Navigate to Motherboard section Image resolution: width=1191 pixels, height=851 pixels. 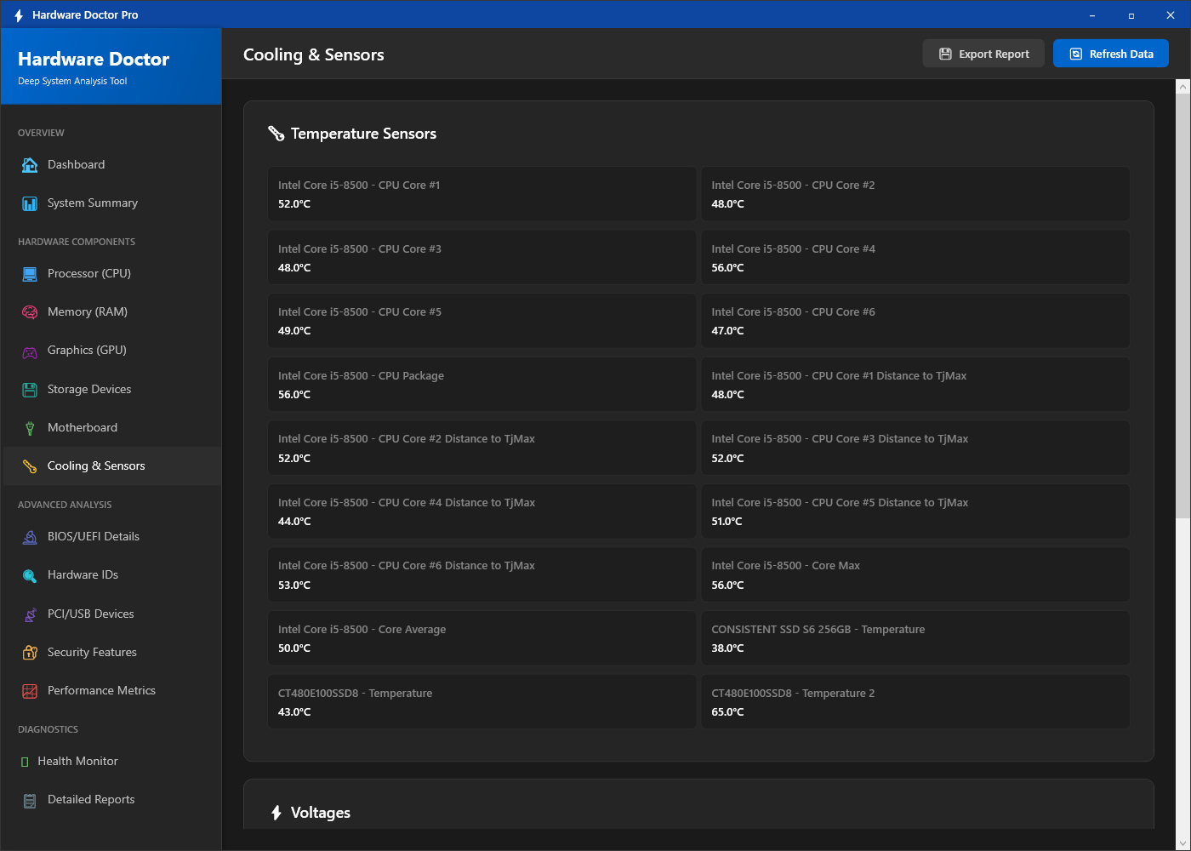(111, 428)
